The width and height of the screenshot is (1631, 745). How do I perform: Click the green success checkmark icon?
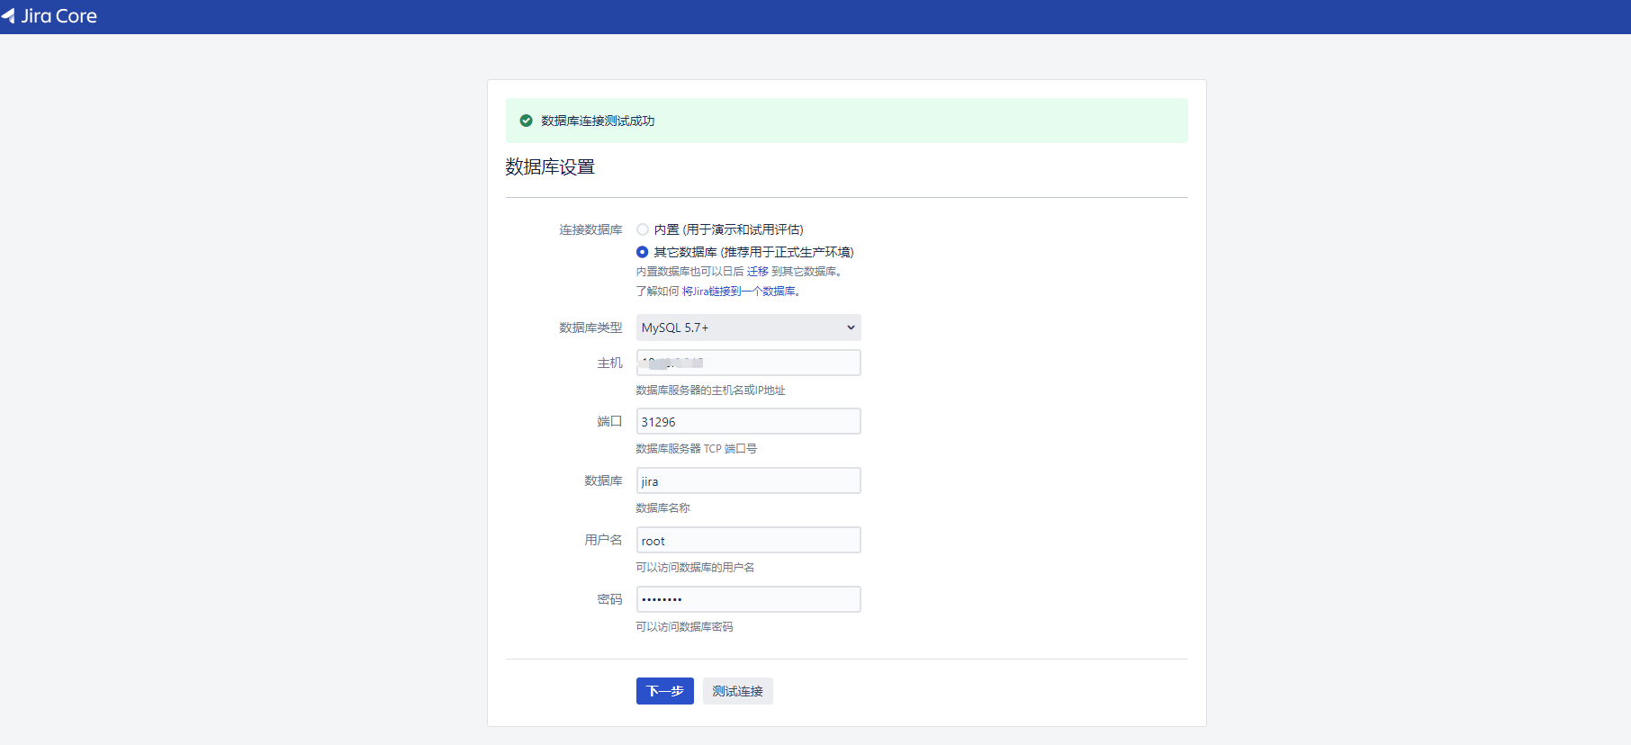[527, 121]
